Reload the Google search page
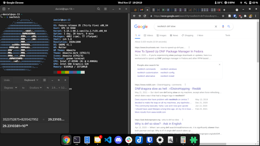Screen dimensions: 260x146 click(x=145, y=16)
